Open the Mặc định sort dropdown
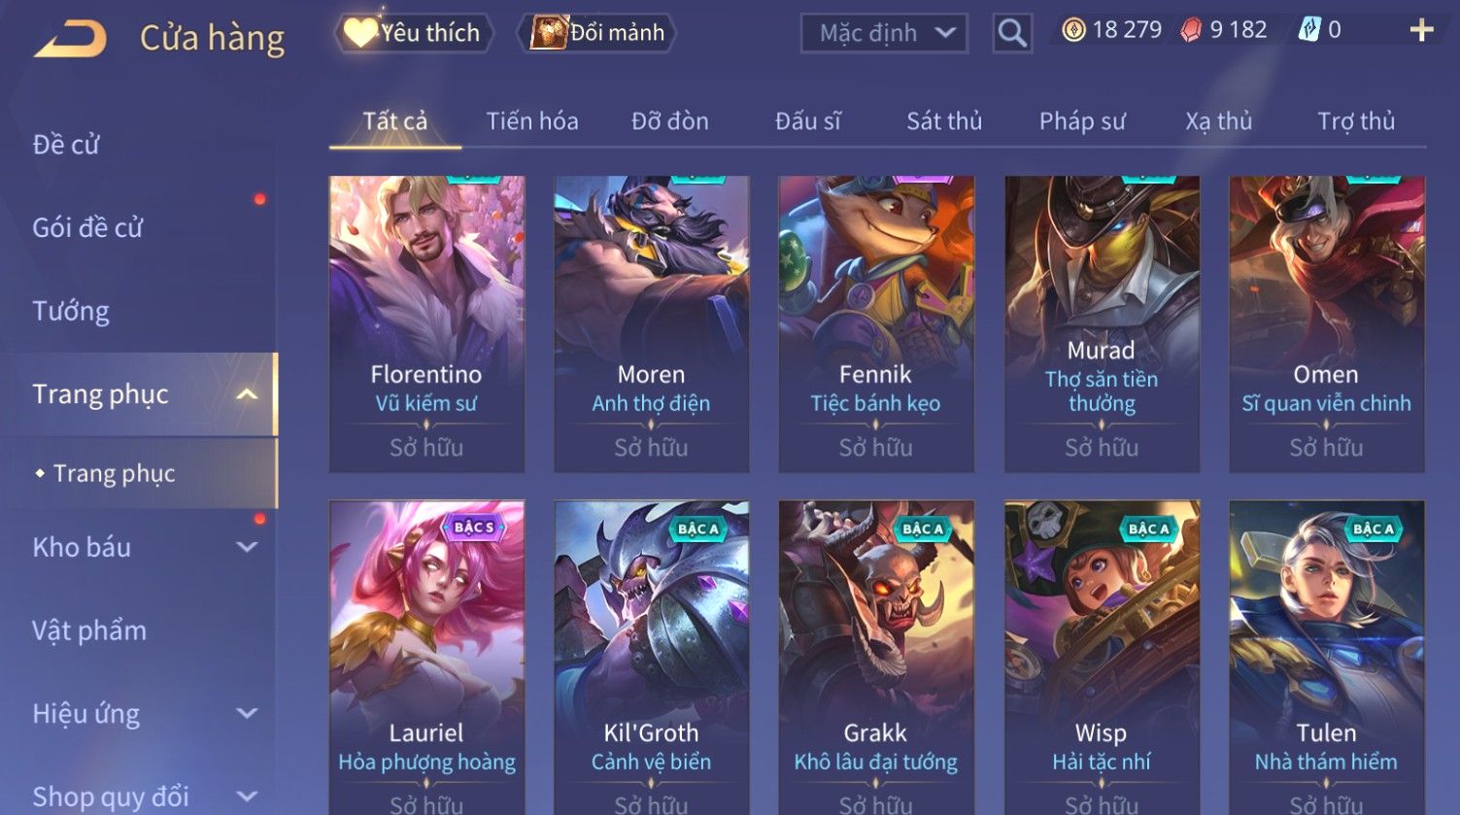 [884, 33]
